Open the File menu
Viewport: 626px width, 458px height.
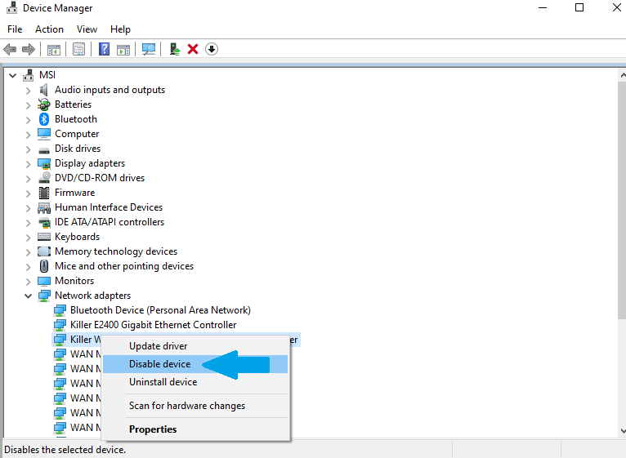coord(15,29)
